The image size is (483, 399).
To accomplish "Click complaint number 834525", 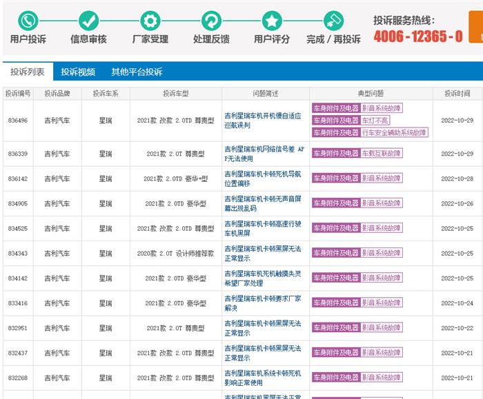I will [x=18, y=229].
